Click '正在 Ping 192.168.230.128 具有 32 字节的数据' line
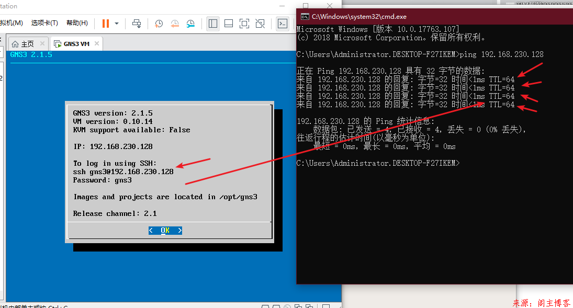 point(391,71)
